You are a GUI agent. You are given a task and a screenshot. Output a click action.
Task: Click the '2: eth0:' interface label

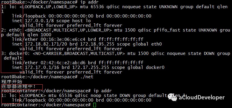pos(12,30)
